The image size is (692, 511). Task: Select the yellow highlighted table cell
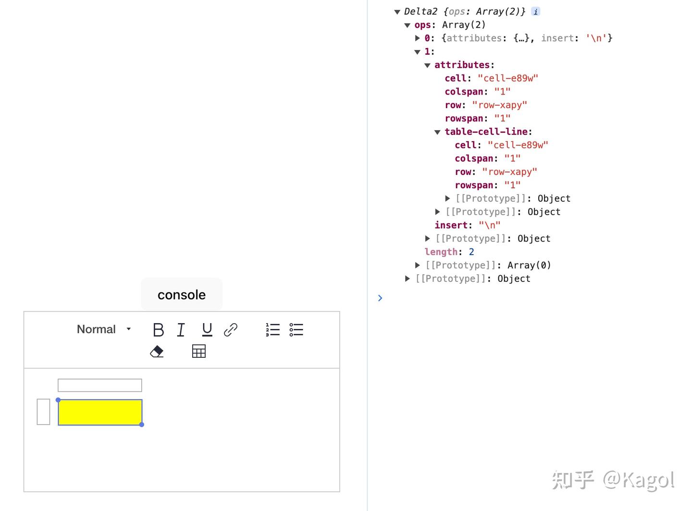100,412
